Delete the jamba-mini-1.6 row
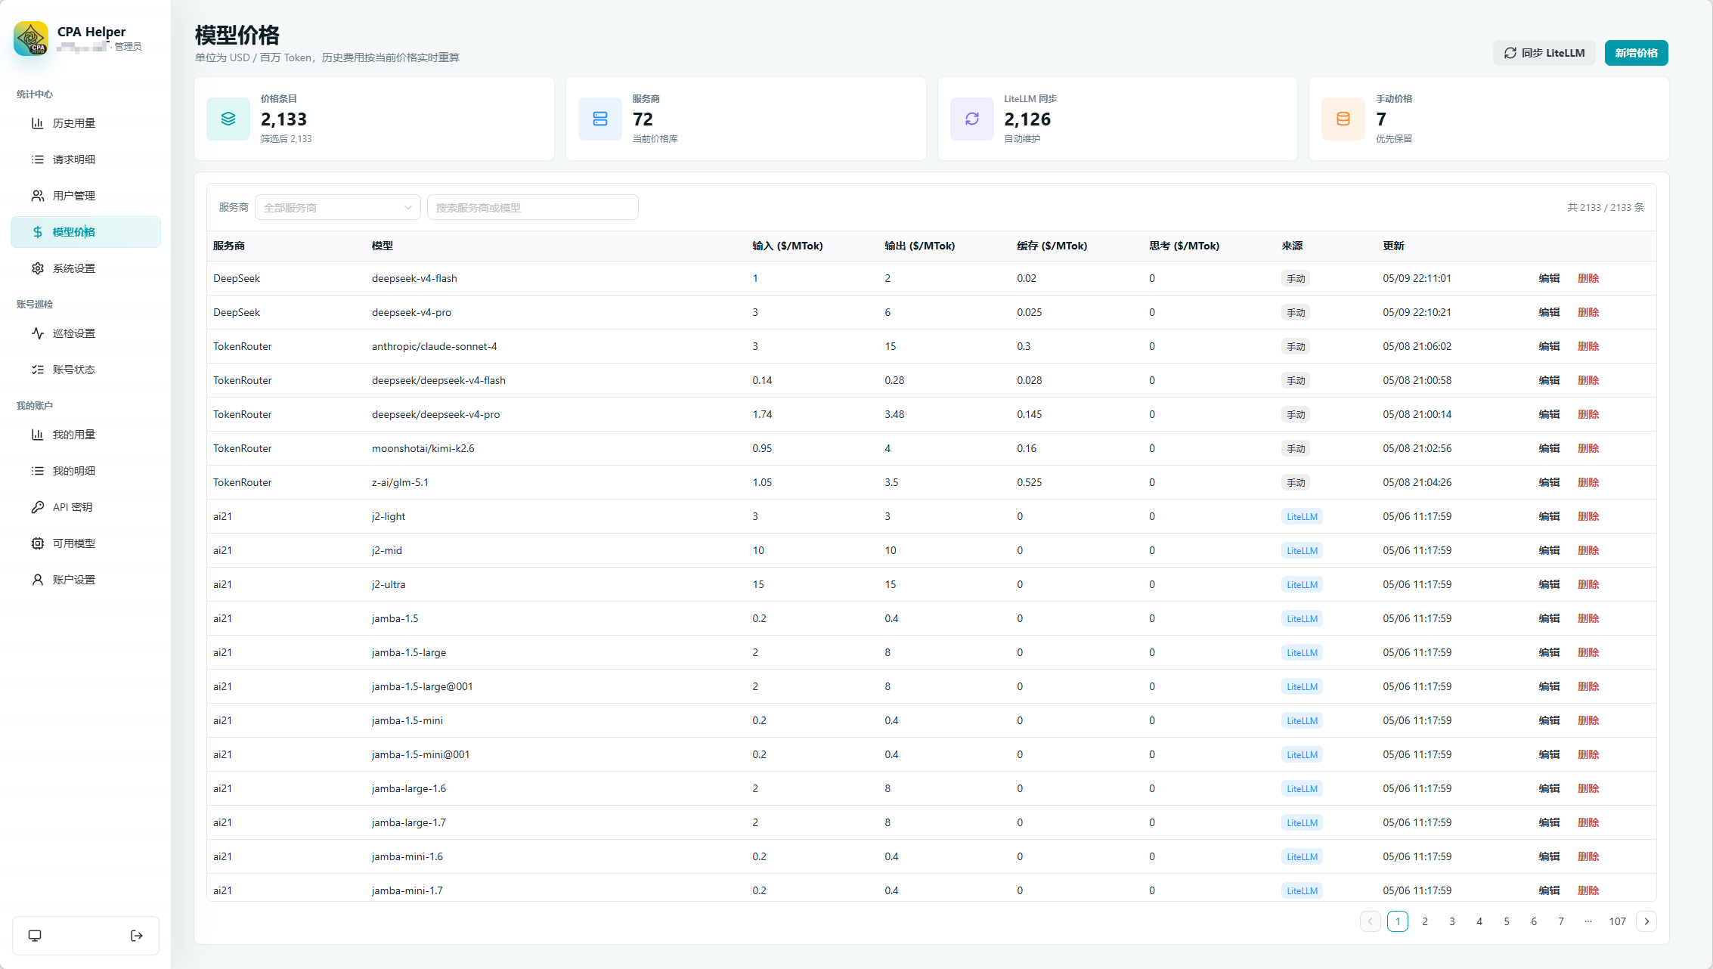 point(1588,856)
